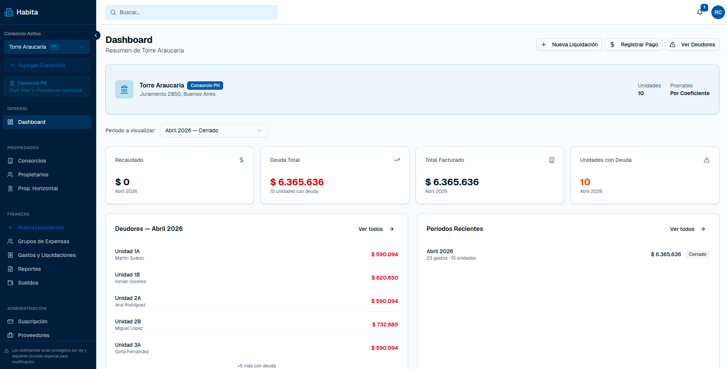Click the $ 620.650 amount for Unidad 1B
Viewport: 727px width, 369px height.
[x=385, y=278]
